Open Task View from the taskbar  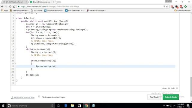(58, 106)
